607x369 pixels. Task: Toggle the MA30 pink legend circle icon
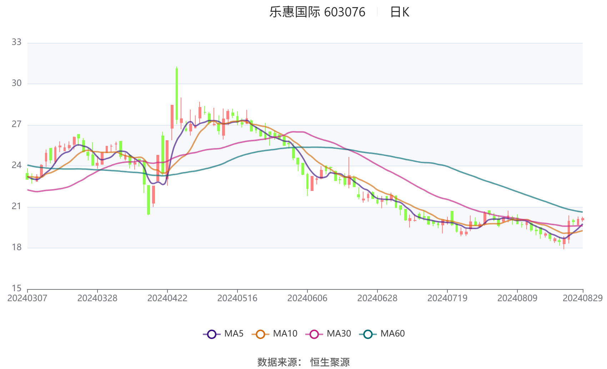click(314, 334)
